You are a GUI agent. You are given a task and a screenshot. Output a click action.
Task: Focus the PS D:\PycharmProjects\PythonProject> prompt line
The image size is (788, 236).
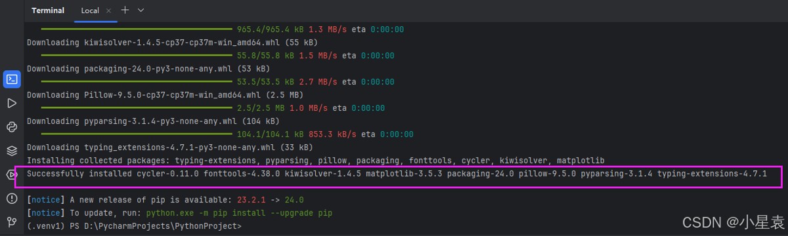pyautogui.click(x=134, y=226)
